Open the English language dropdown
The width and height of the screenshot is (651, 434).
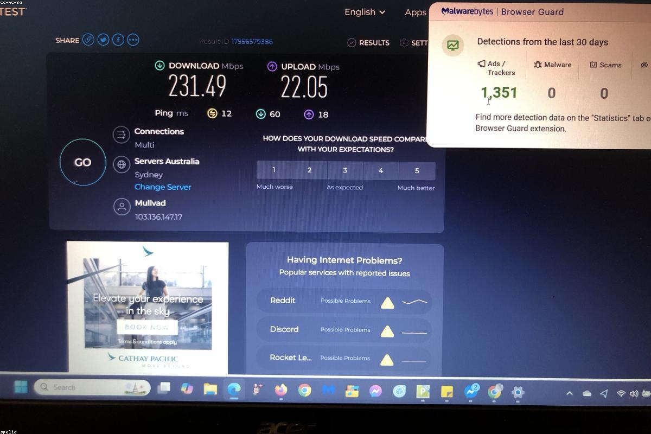pos(365,12)
